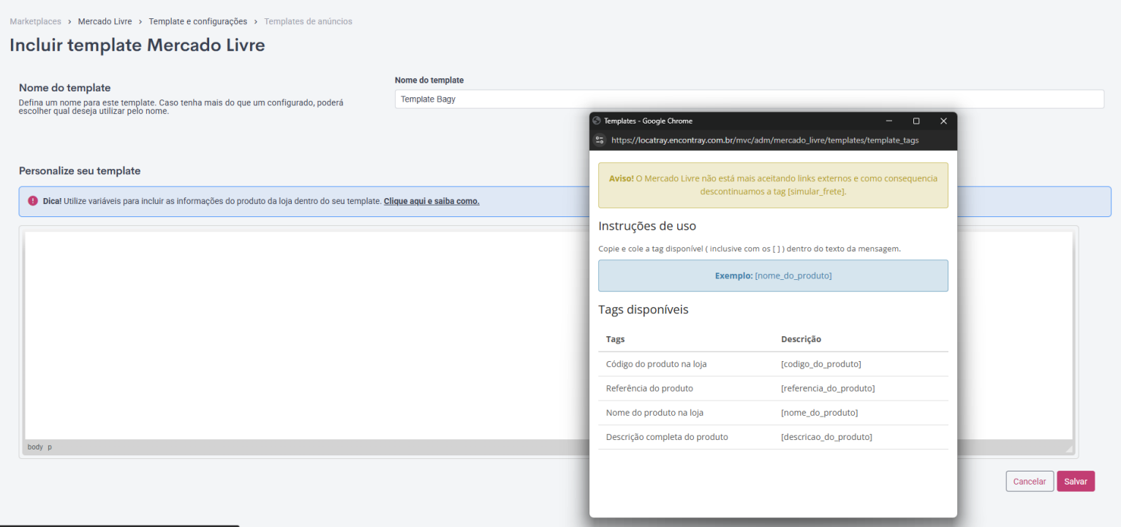Click the "Código do produto na loja" cell

click(x=656, y=364)
